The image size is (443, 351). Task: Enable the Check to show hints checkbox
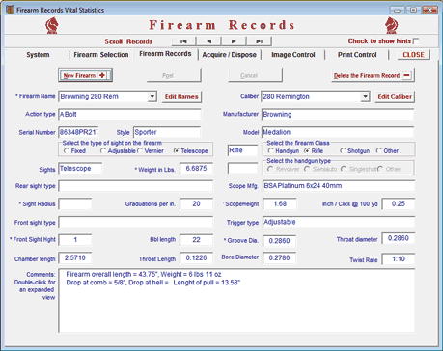pos(416,41)
